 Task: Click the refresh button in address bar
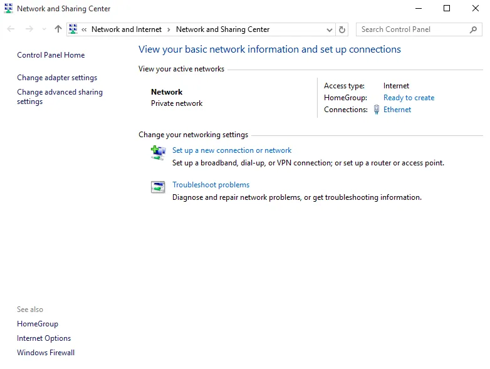pyautogui.click(x=342, y=29)
